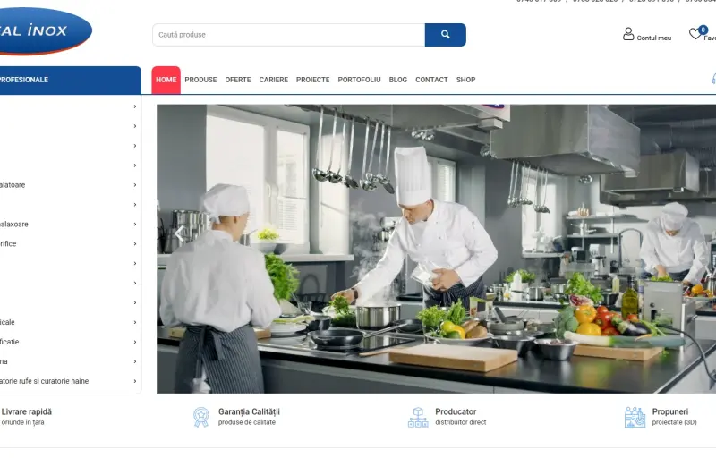The image size is (716, 458).
Task: Open the PRODUSE menu item
Action: (200, 80)
